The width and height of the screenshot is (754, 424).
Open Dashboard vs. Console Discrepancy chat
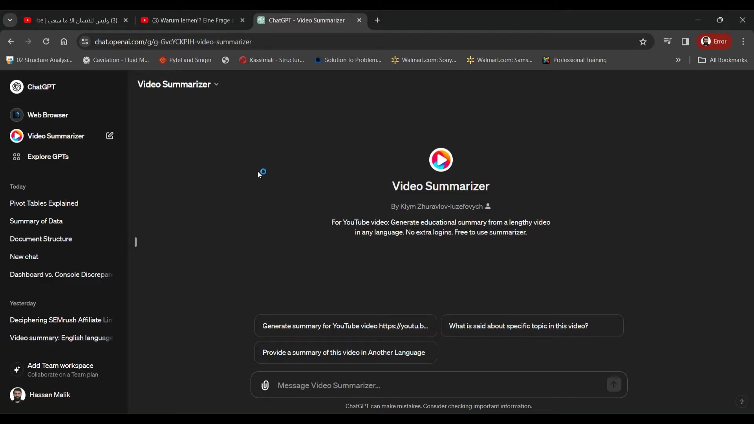(61, 274)
